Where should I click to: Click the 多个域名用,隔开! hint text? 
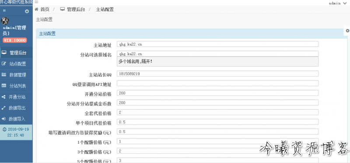pyautogui.click(x=136, y=61)
